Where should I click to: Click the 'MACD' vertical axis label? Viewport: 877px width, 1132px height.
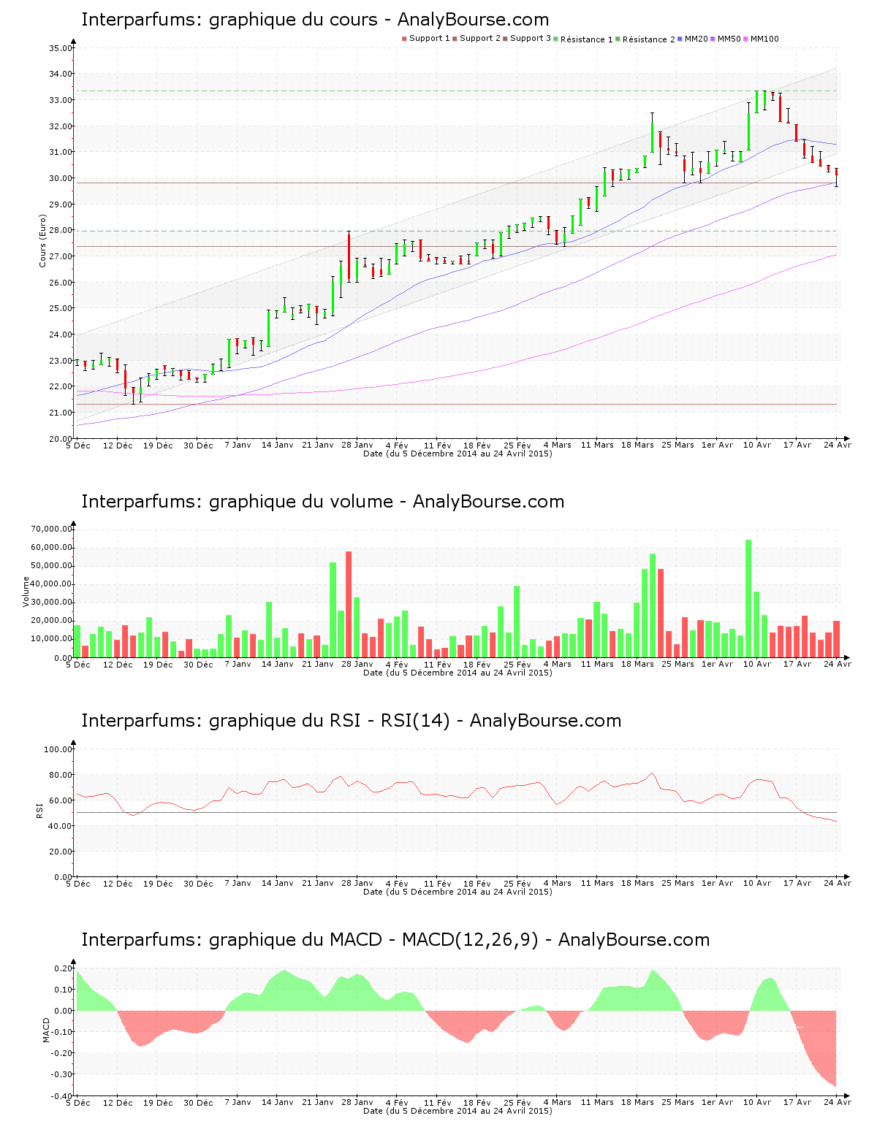pos(47,1030)
